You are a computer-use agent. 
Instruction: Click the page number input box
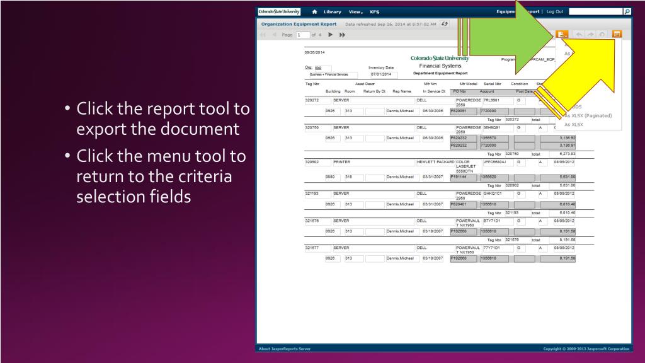pyautogui.click(x=303, y=35)
